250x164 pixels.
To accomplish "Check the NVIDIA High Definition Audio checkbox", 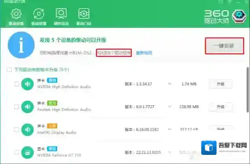I will point(16,84).
